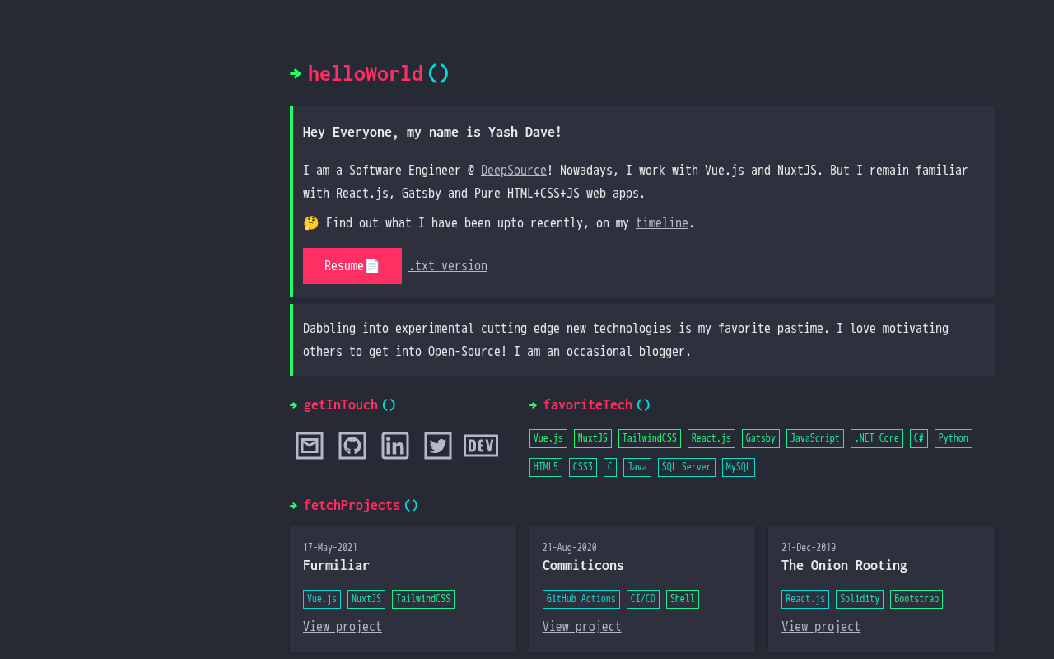This screenshot has width=1054, height=659.
Task: Open the timeline link
Action: [x=662, y=223]
